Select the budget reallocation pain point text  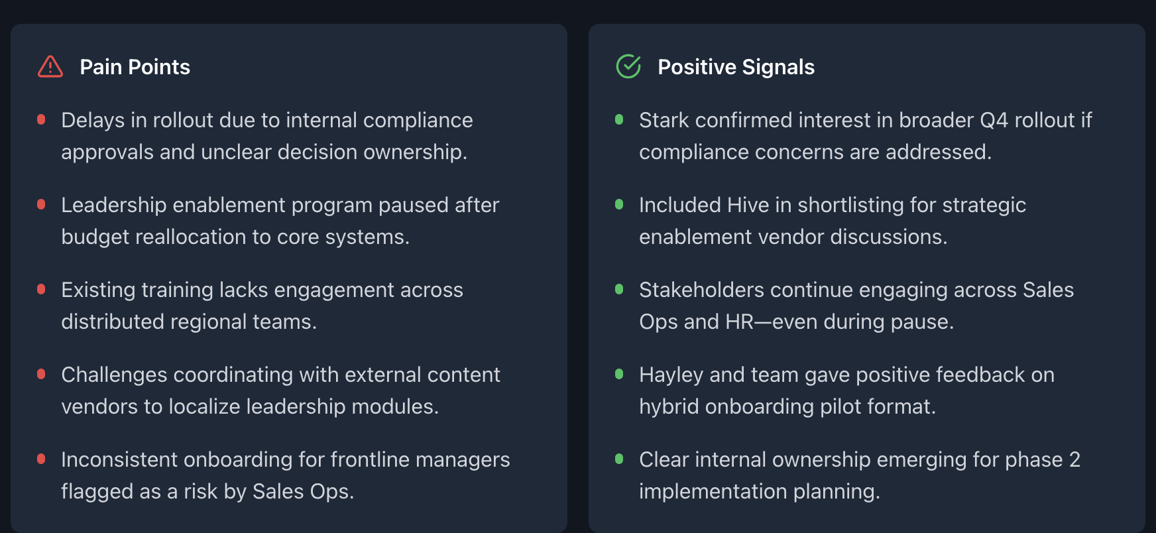click(280, 221)
